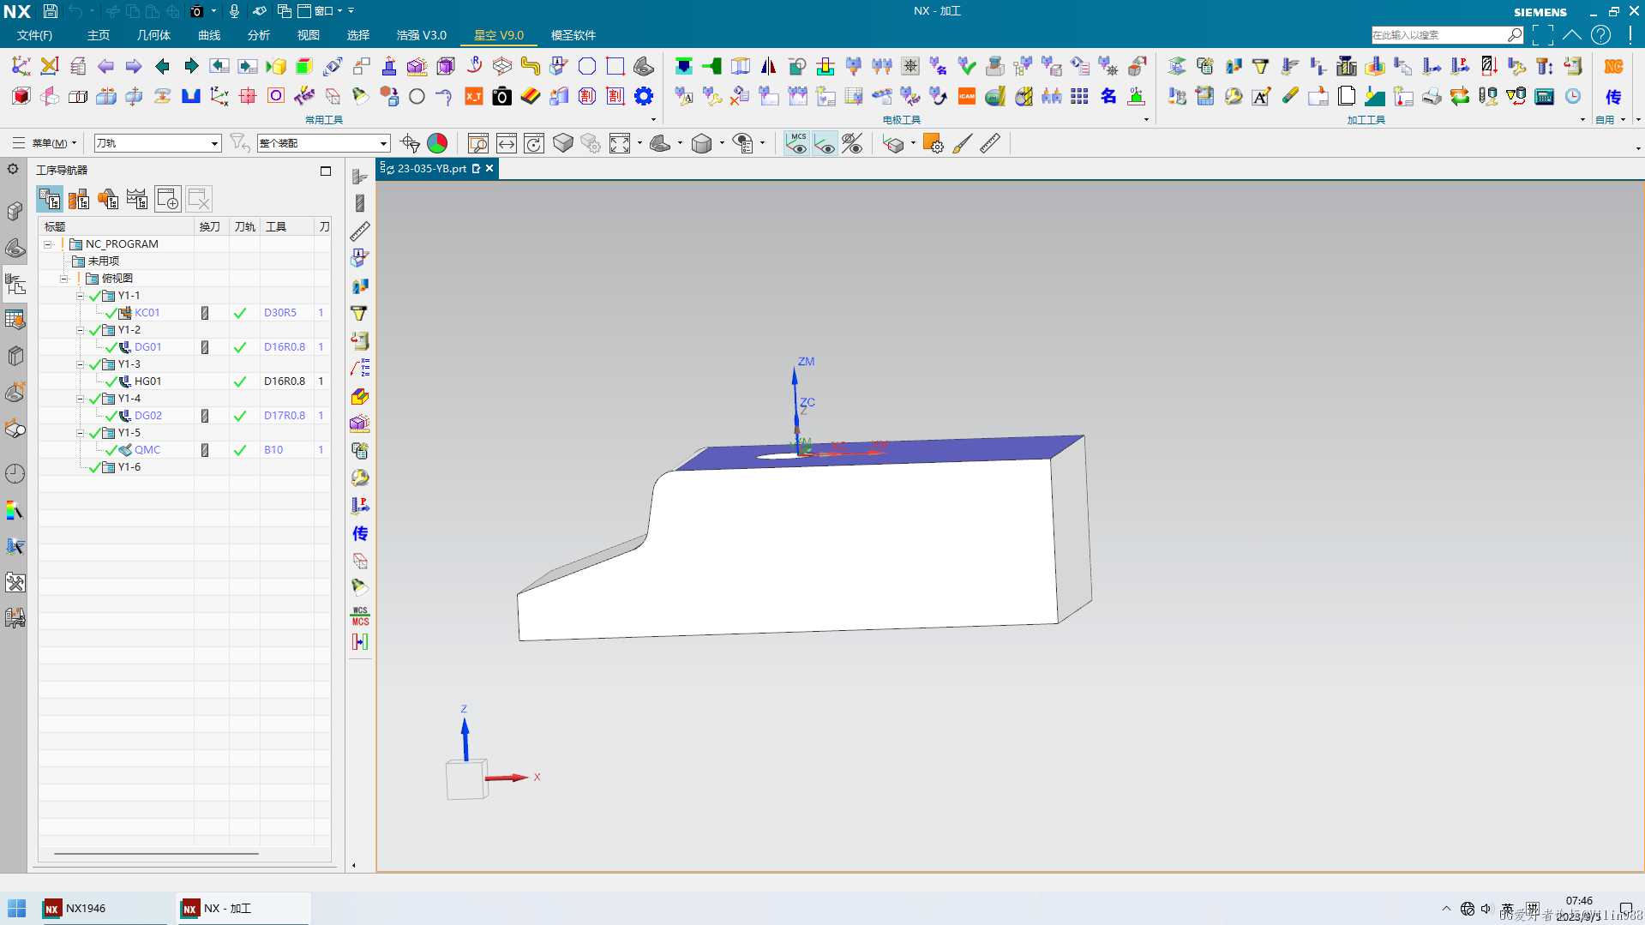Click the save icon in title bar

tap(51, 11)
